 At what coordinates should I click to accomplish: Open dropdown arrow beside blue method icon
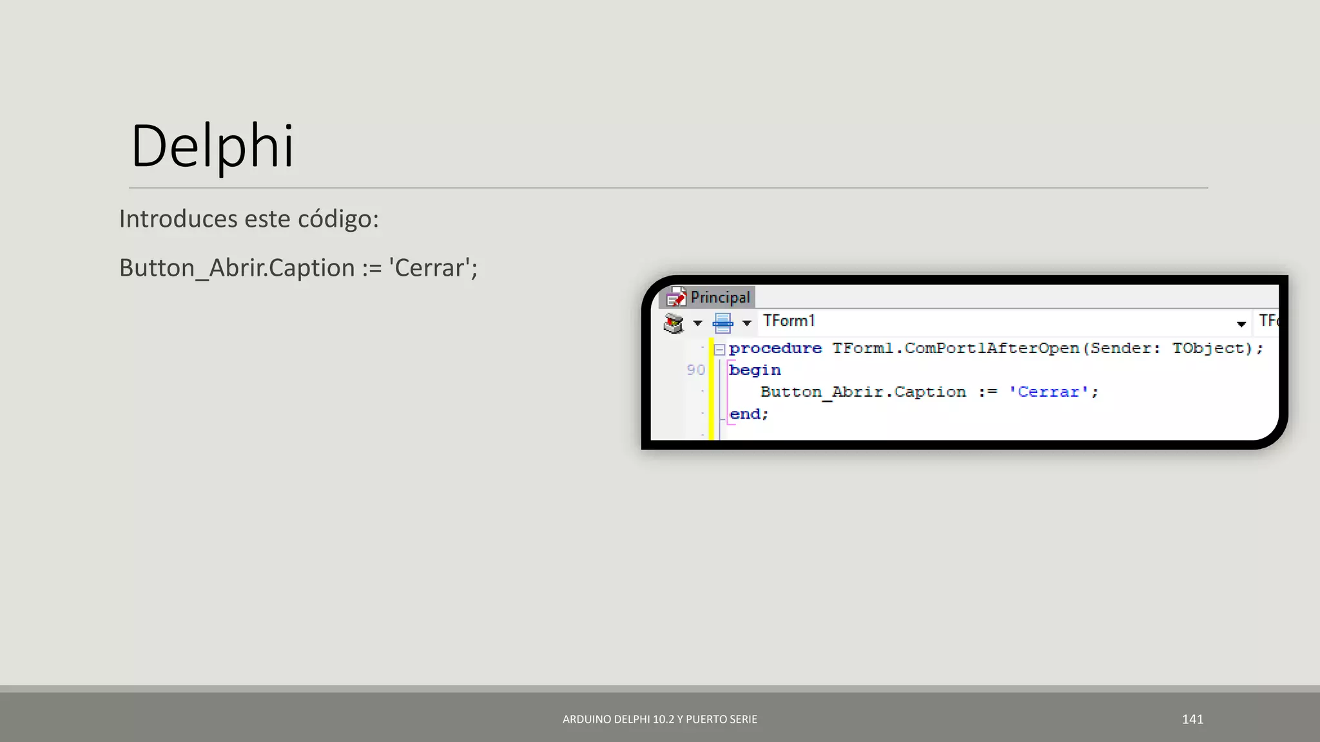click(746, 323)
